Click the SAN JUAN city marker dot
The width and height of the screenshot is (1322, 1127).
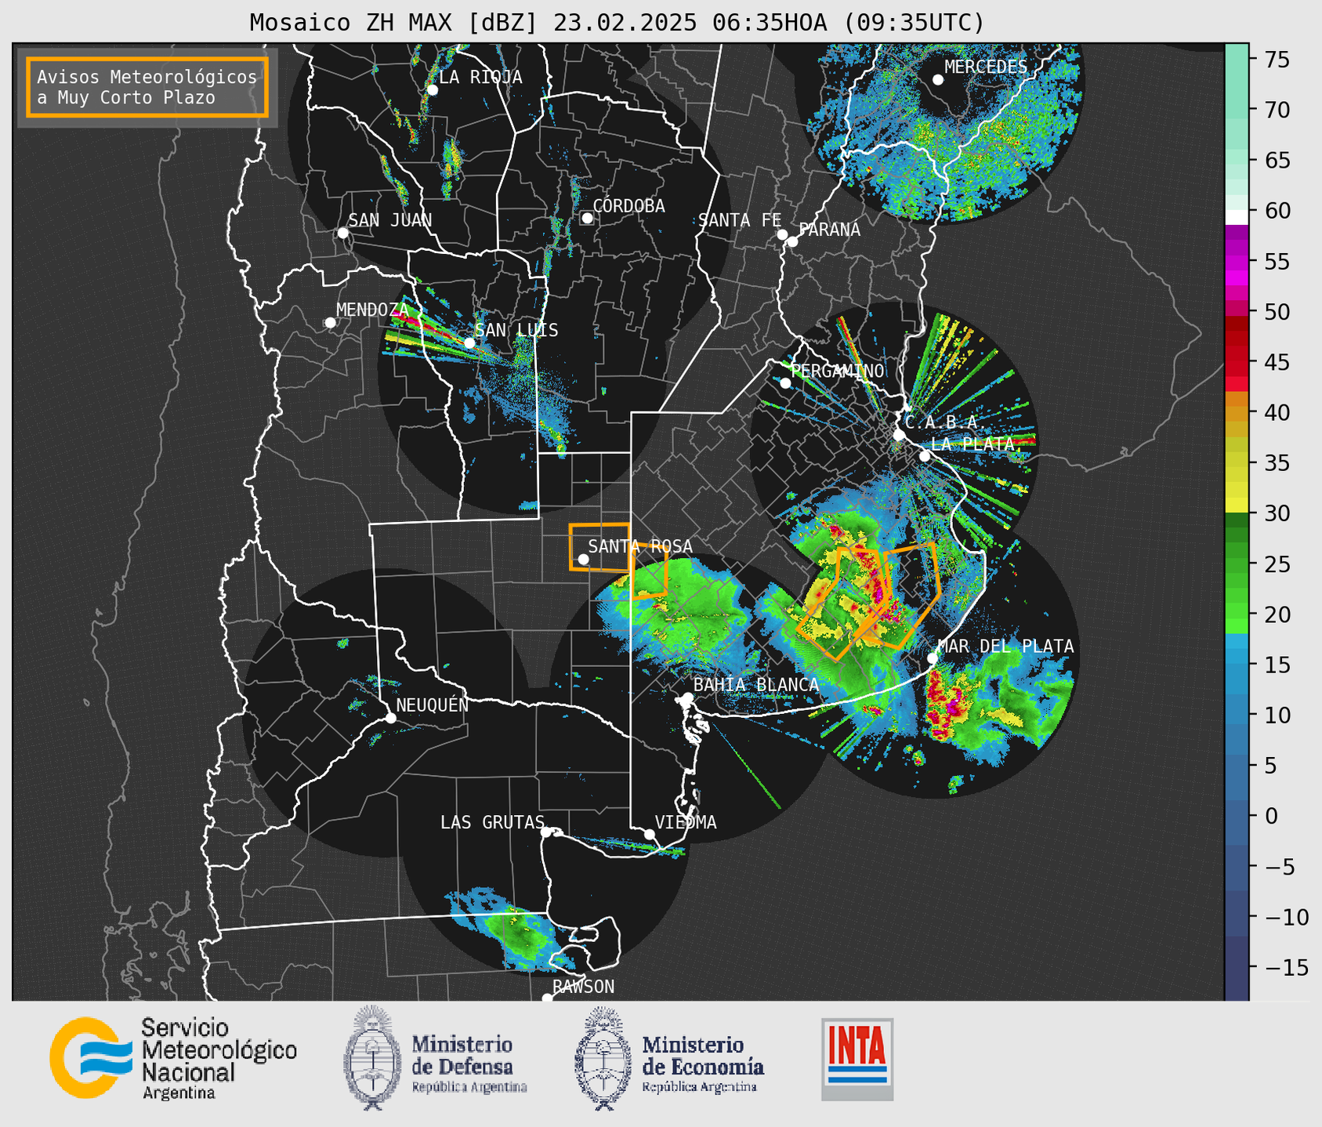[x=342, y=233]
